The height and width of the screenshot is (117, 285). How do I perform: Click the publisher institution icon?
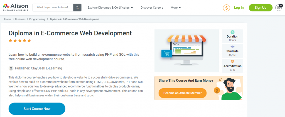click(x=11, y=68)
